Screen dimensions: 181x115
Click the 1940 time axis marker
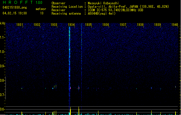175,24
